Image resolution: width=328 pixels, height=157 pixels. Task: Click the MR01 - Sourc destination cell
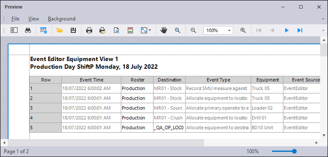point(169,108)
